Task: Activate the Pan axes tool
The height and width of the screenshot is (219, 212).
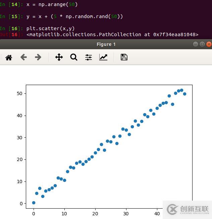Action: click(x=59, y=57)
